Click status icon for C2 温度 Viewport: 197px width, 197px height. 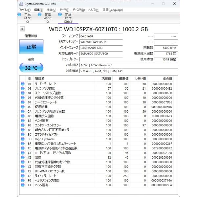coord(23,157)
